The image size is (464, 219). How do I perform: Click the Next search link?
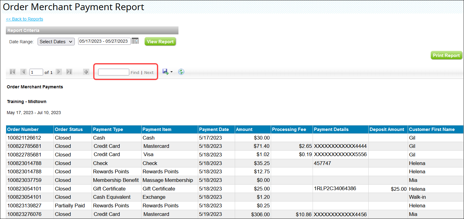click(x=149, y=72)
